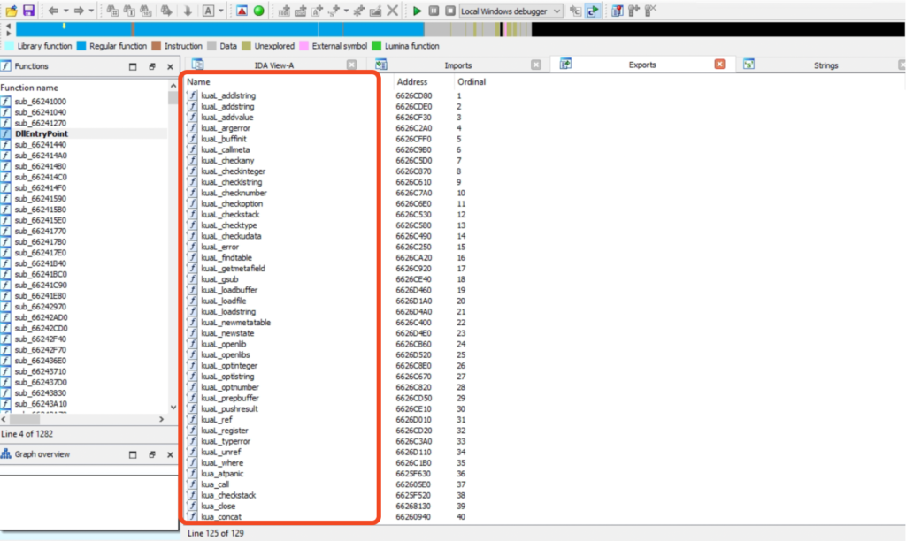Save the IDA database

pyautogui.click(x=29, y=10)
